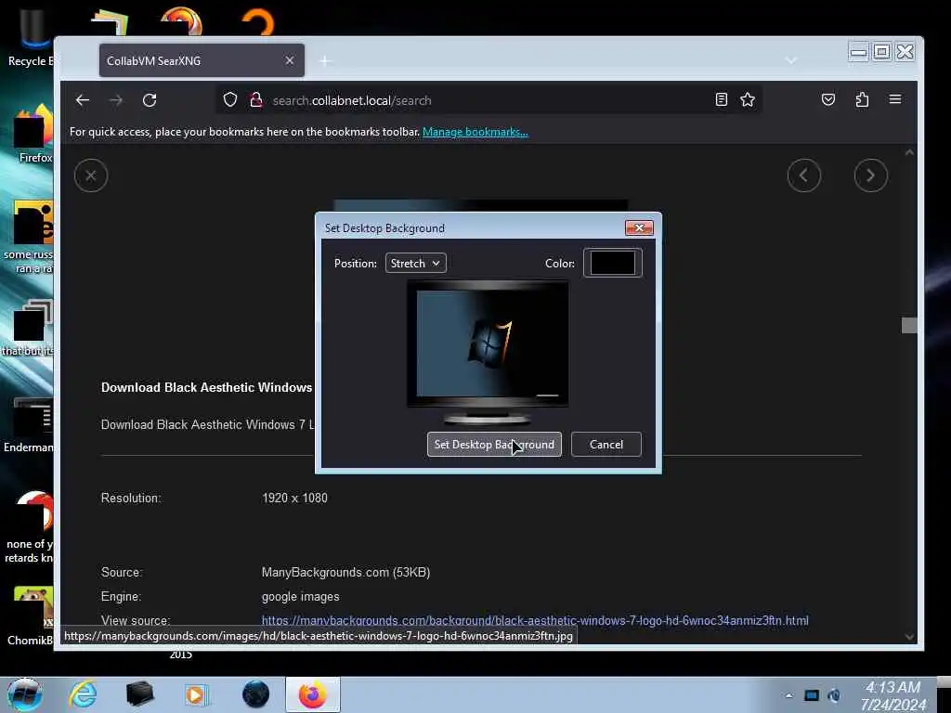Click the scrollbar up arrow on the page
The height and width of the screenshot is (713, 951).
coord(909,153)
